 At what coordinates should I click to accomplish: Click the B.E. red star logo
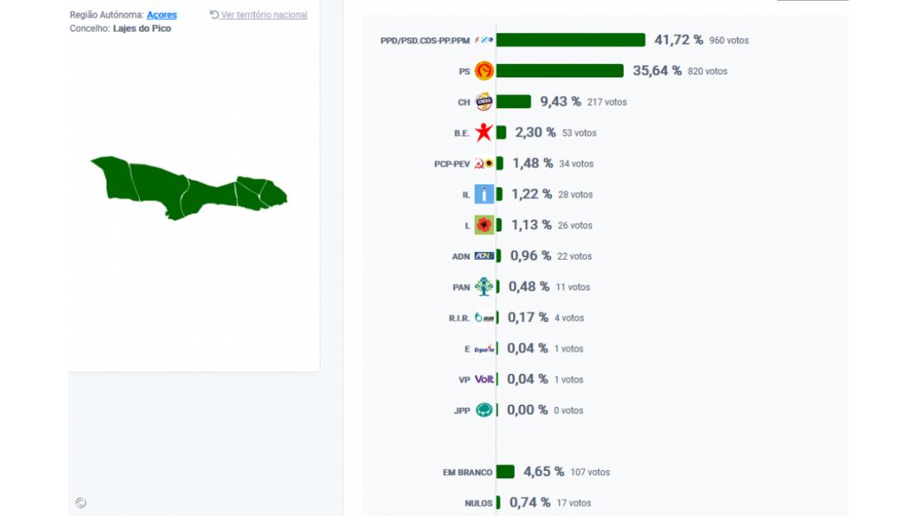tap(484, 133)
